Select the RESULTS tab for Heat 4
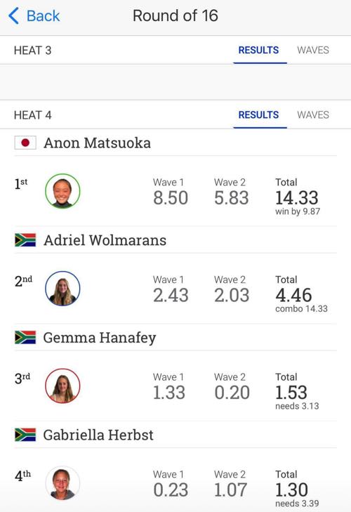 [x=258, y=114]
